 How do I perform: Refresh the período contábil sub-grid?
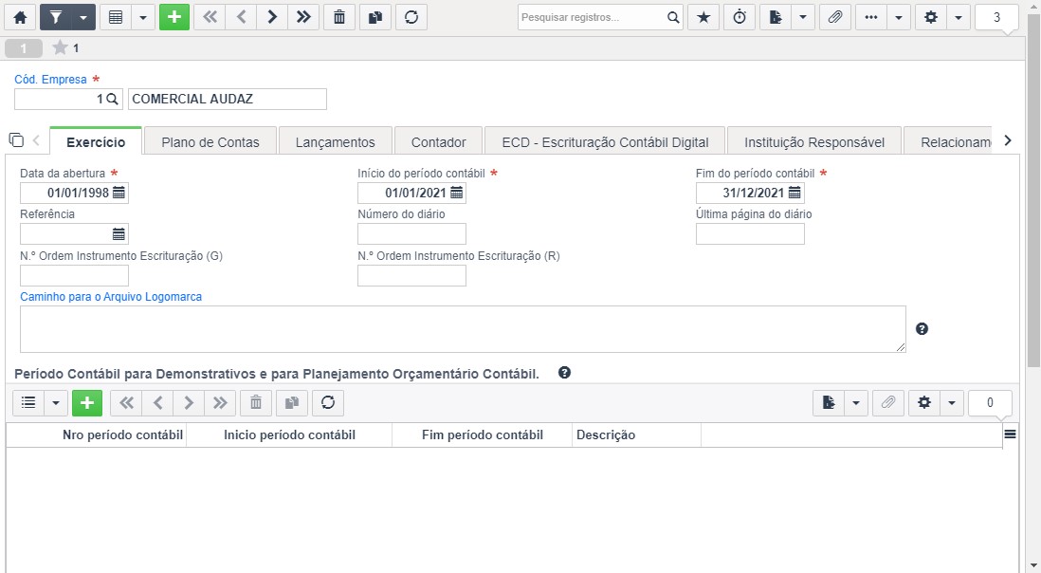pyautogui.click(x=328, y=402)
